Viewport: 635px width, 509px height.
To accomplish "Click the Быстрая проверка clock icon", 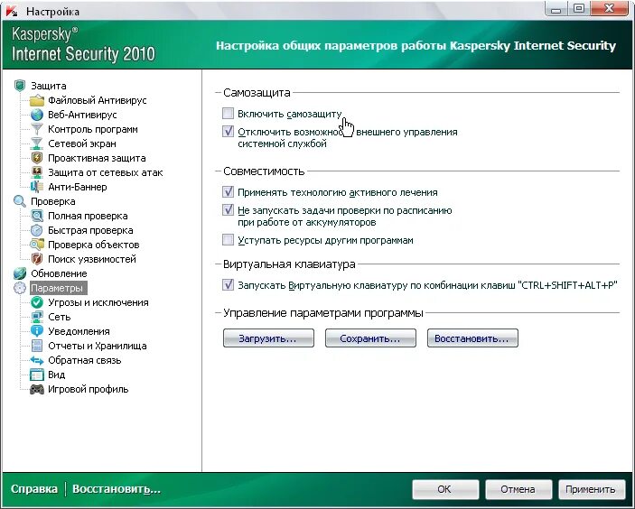I will pyautogui.click(x=37, y=230).
